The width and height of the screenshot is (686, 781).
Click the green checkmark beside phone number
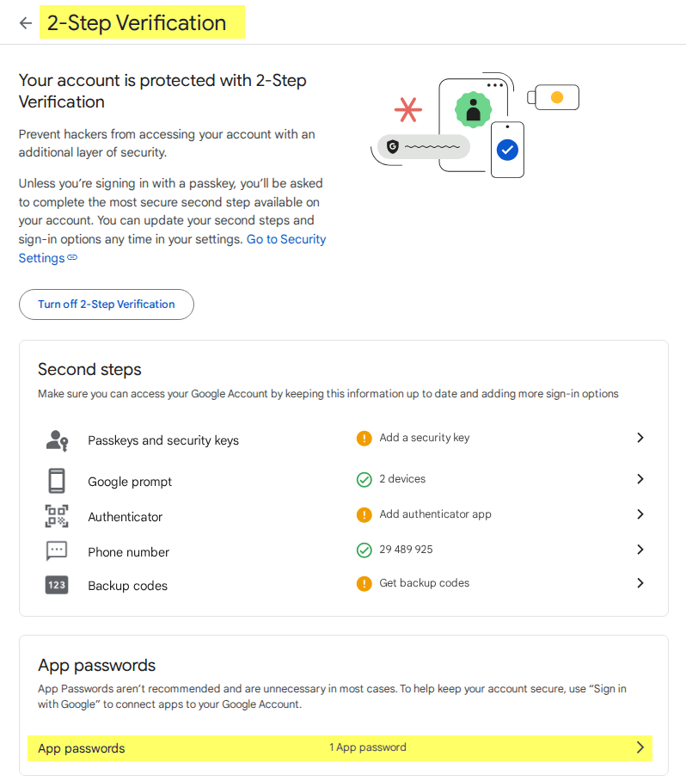[x=364, y=550]
